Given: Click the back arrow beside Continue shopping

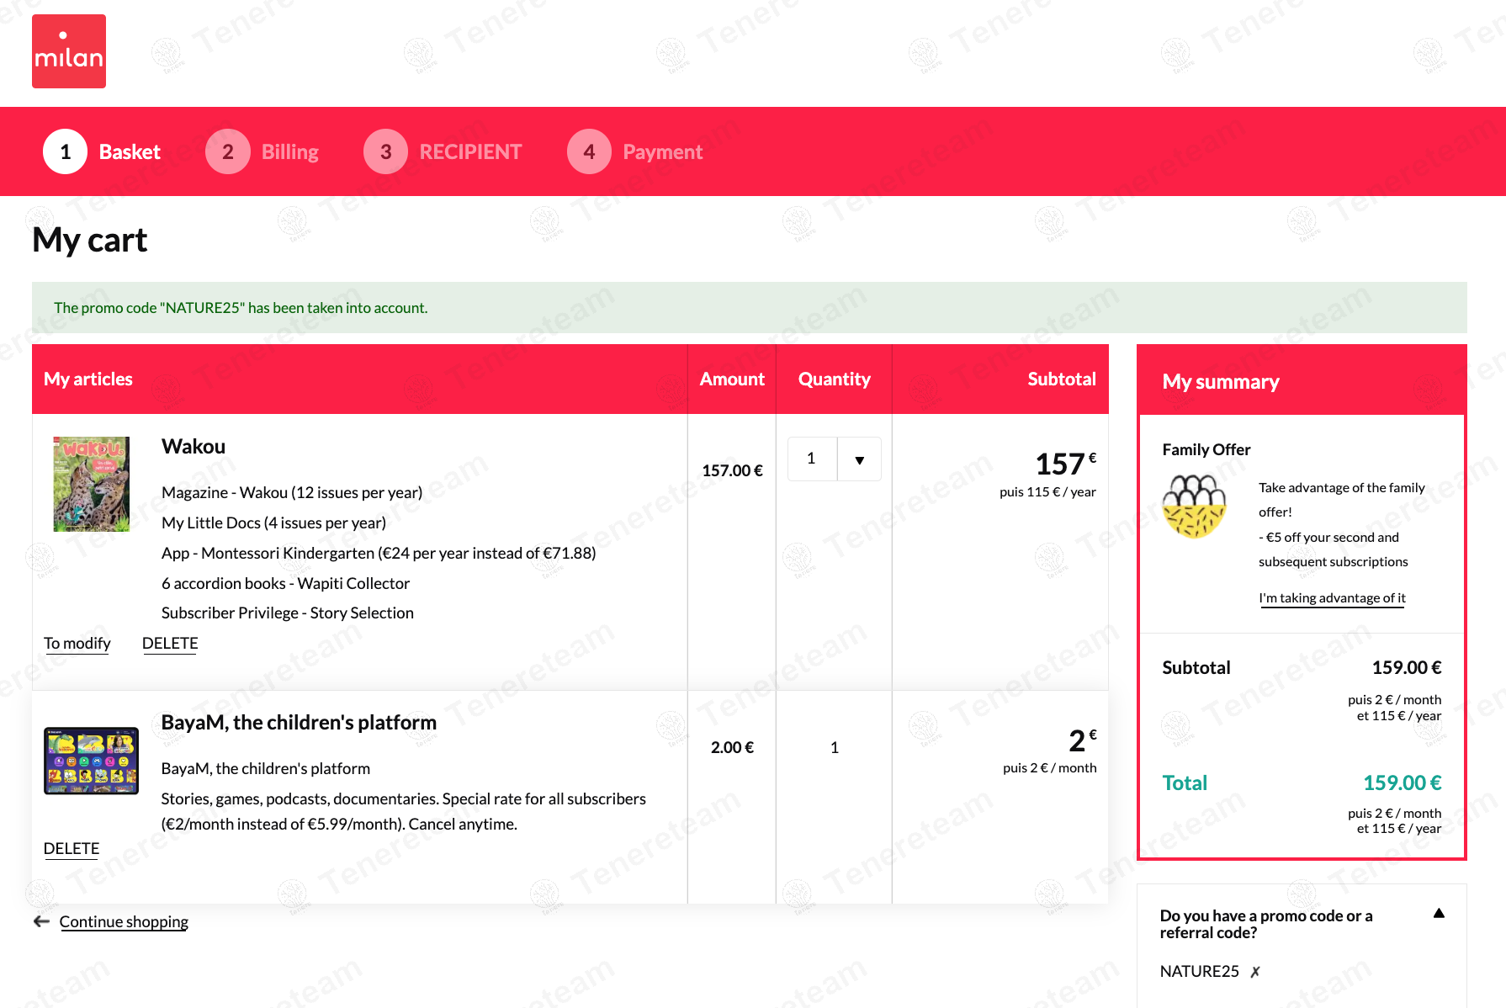Looking at the screenshot, I should point(41,921).
